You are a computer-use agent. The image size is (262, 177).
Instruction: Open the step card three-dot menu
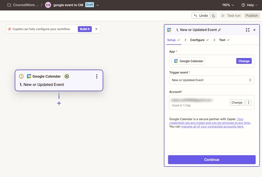(x=97, y=76)
